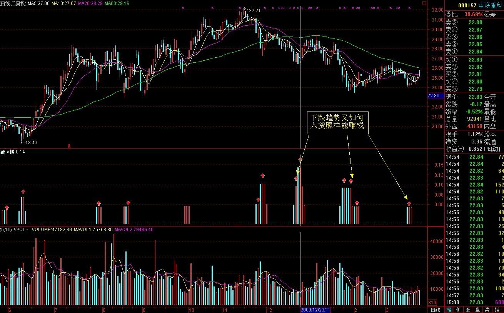Screen dimensions: 504x313
Task: Click the 后复权 chart title label
Action: [18, 3]
